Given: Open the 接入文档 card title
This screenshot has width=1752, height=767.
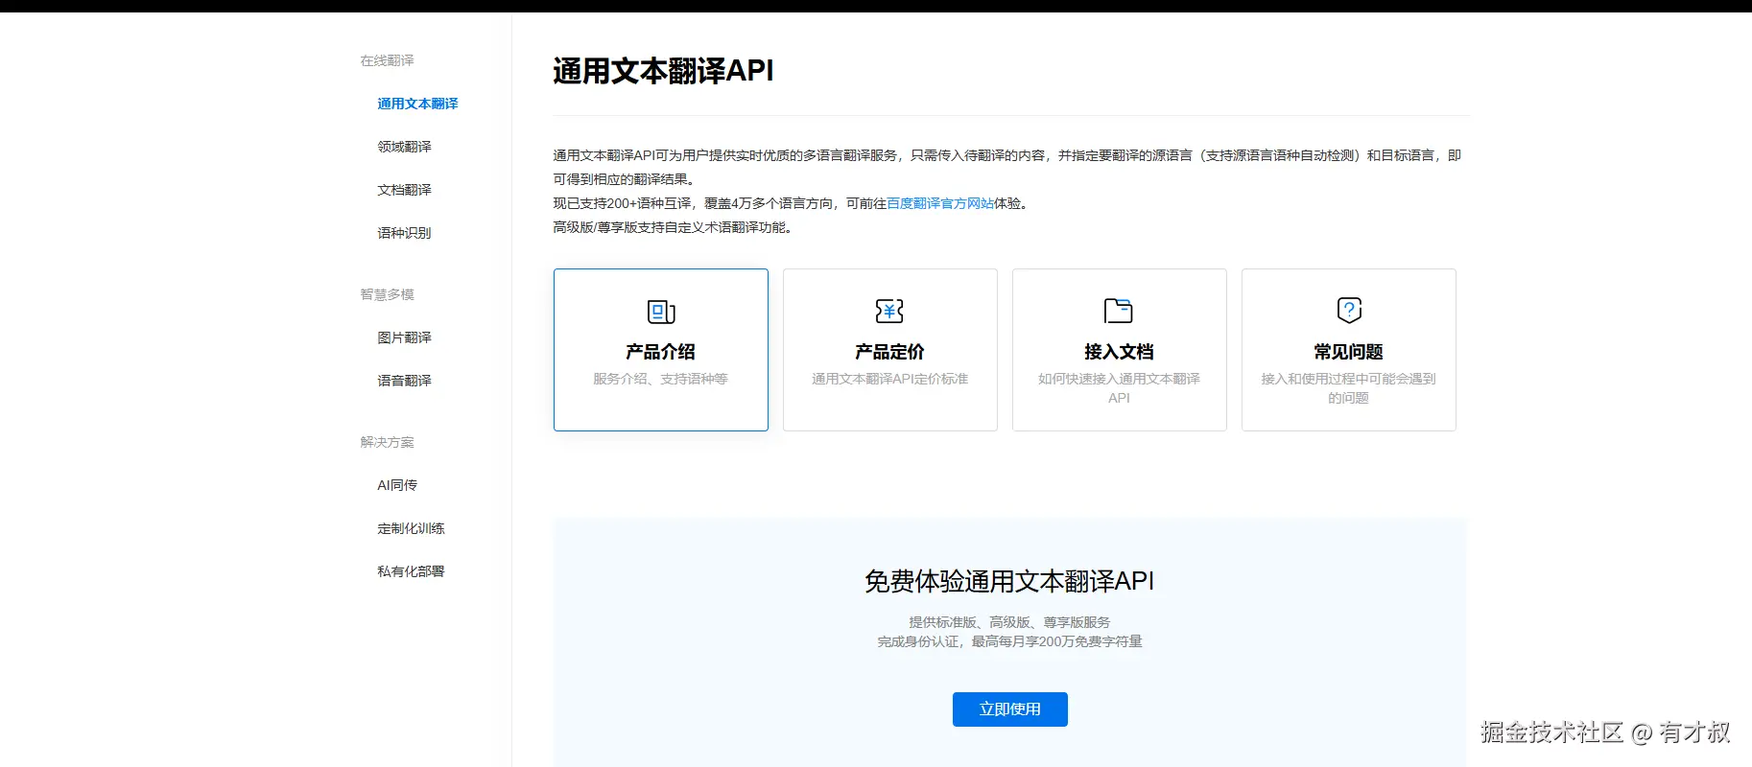Looking at the screenshot, I should point(1119,352).
